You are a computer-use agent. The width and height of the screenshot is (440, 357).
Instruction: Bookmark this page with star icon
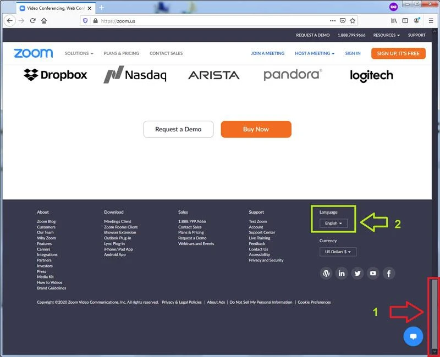[x=353, y=20]
